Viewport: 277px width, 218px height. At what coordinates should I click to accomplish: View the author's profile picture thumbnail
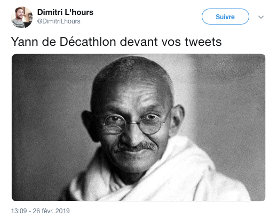tap(22, 18)
